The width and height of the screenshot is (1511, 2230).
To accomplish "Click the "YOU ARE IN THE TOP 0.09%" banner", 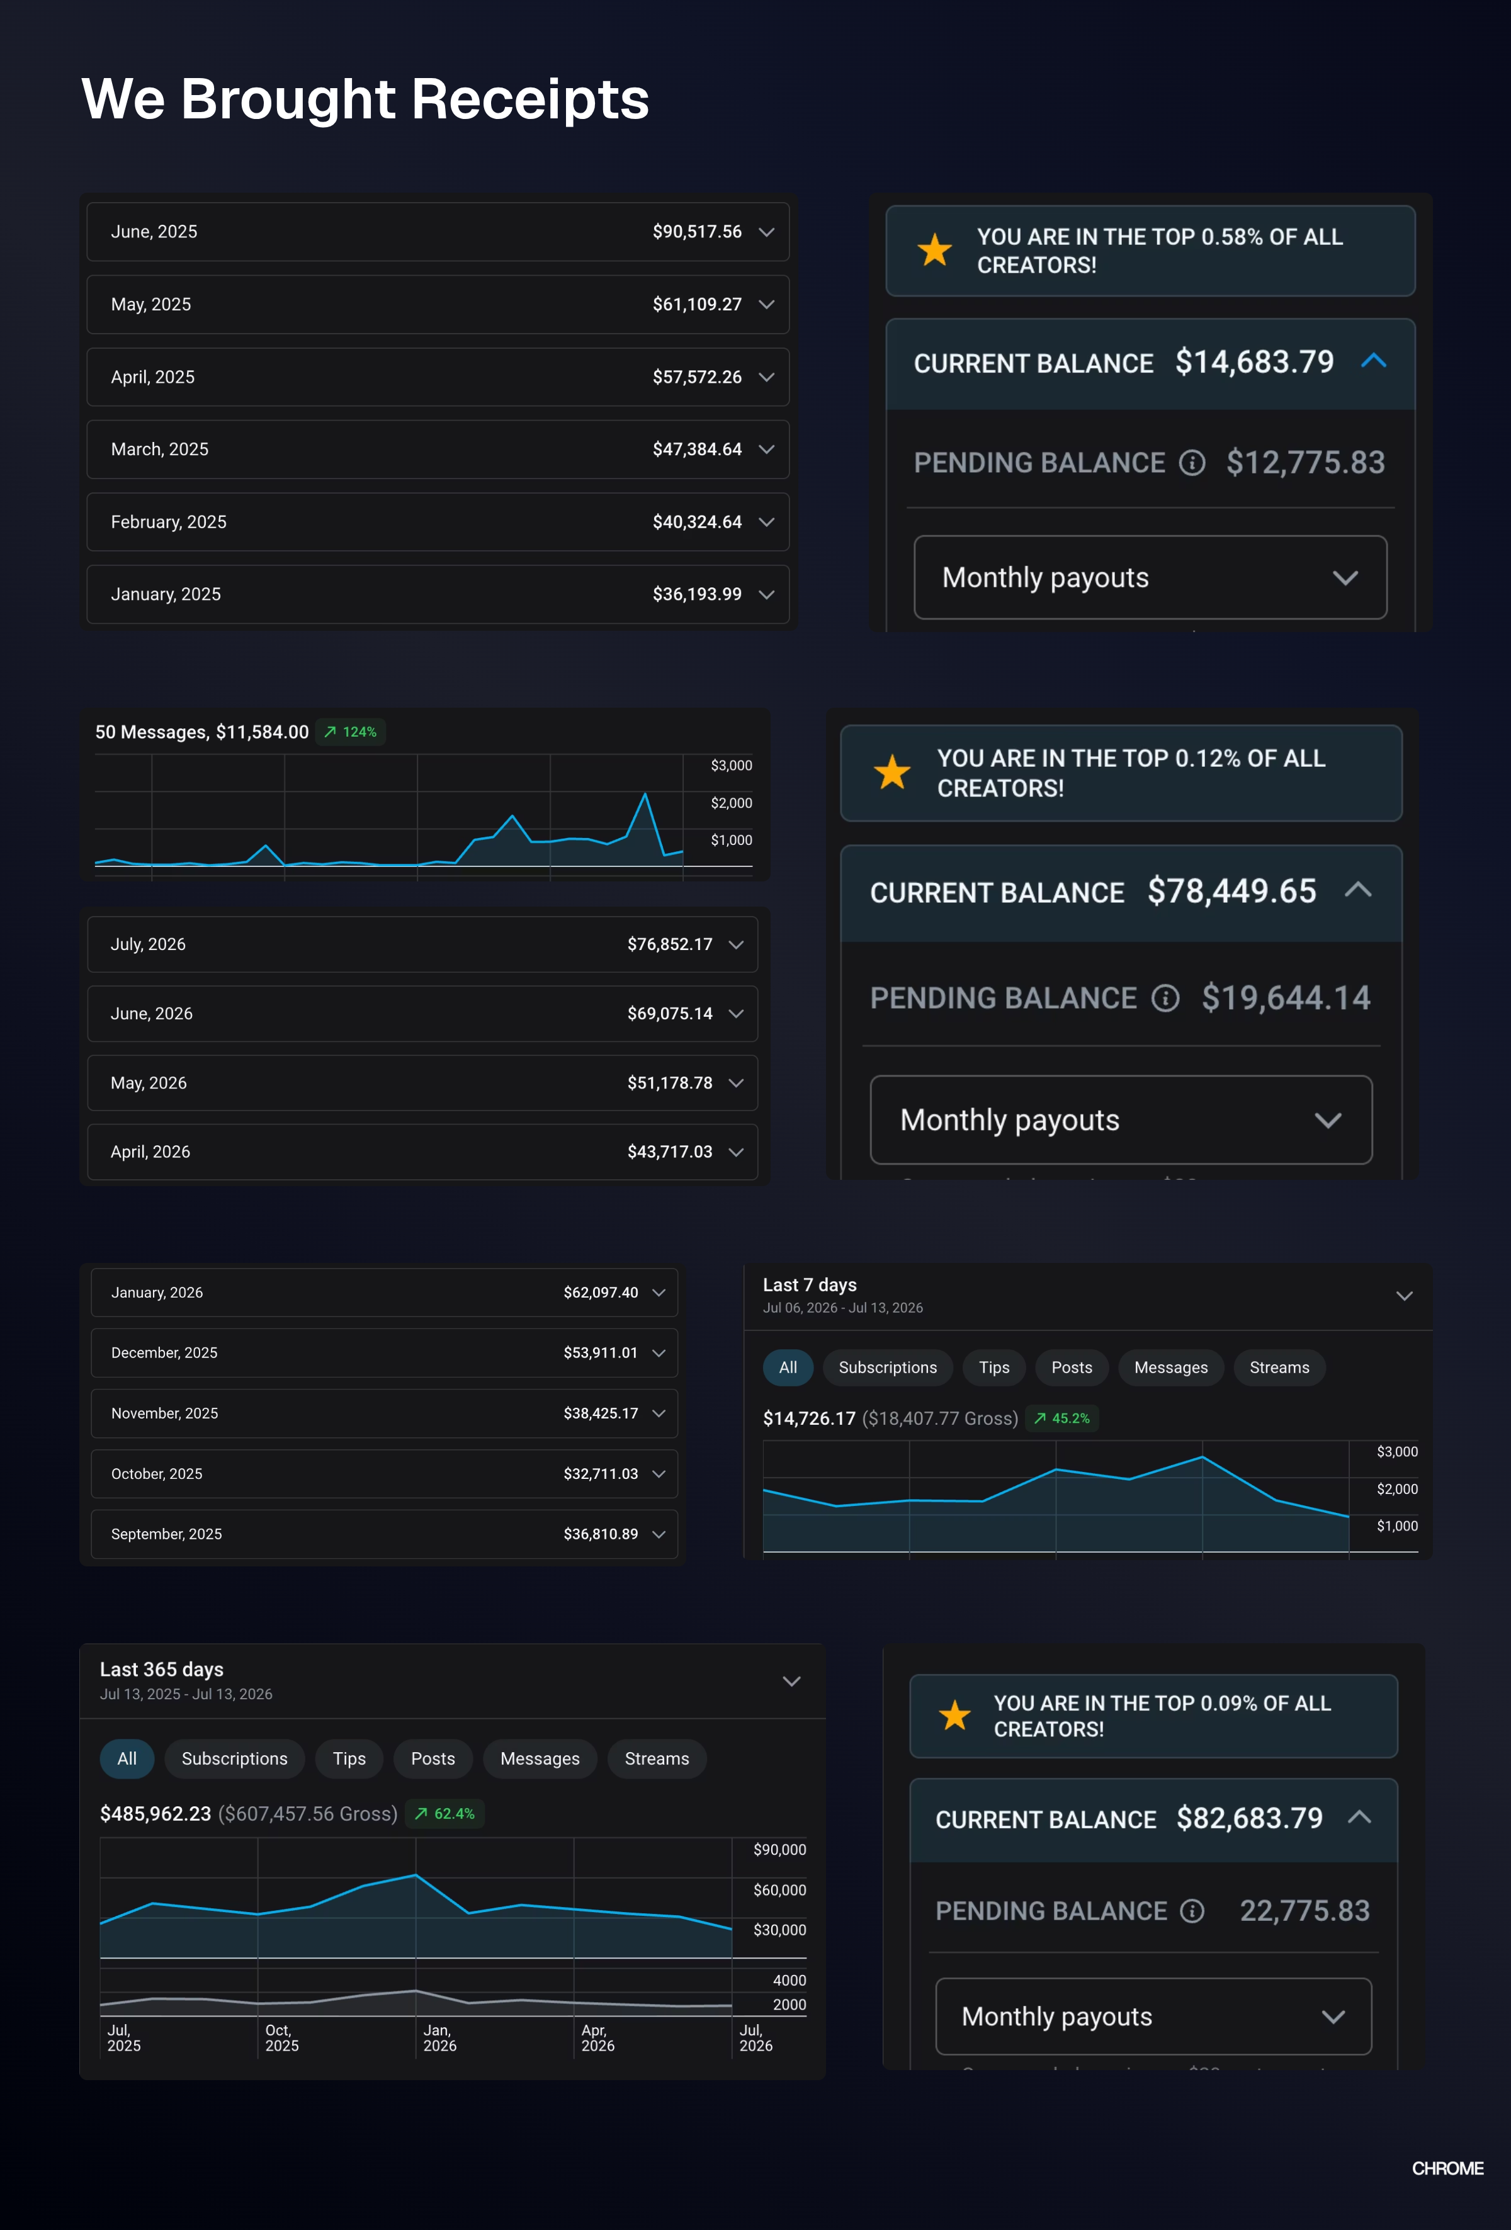I will click(x=1153, y=1716).
